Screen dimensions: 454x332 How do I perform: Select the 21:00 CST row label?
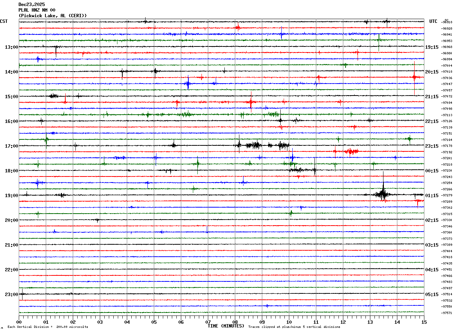[x=11, y=245]
